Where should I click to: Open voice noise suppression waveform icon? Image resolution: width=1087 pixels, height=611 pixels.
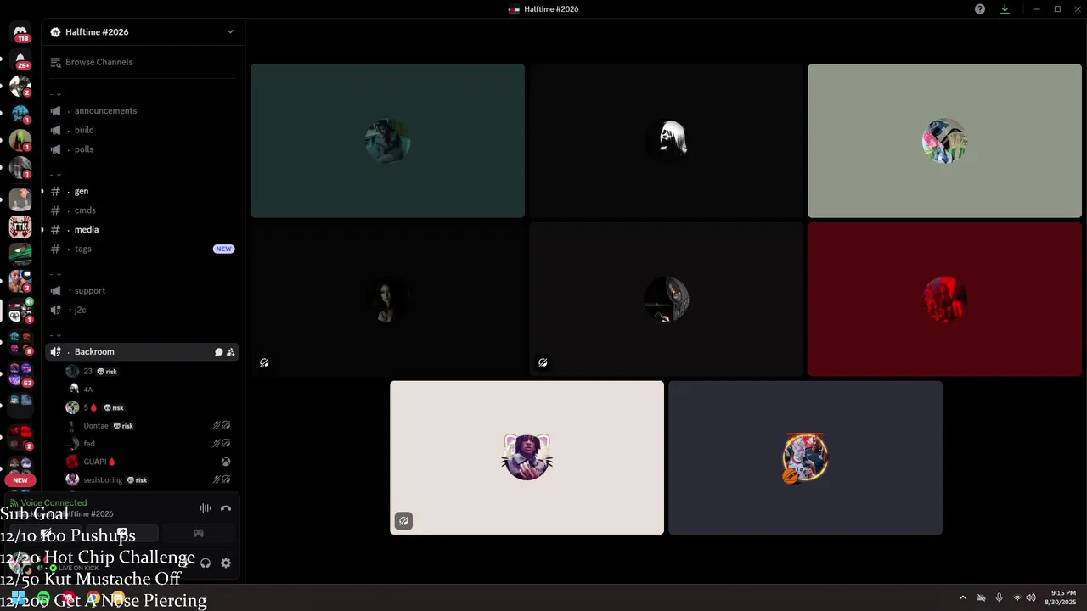(205, 508)
